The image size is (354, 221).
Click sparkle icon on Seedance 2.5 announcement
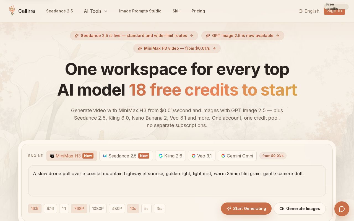[x=77, y=36]
